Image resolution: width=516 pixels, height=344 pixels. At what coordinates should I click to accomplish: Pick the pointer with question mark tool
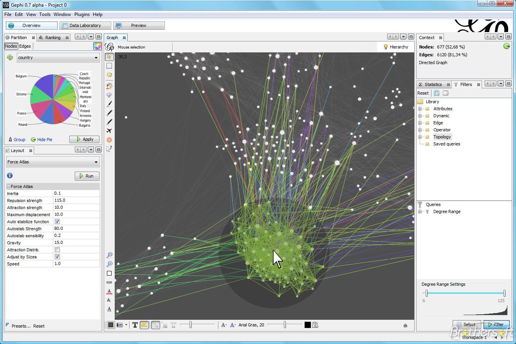(x=109, y=149)
